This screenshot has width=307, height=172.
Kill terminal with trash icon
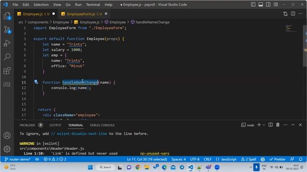coord(278,125)
